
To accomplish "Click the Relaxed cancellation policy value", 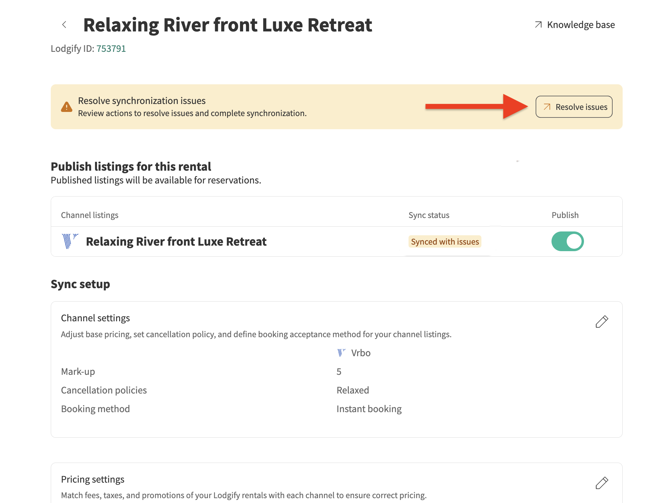I will [x=353, y=390].
